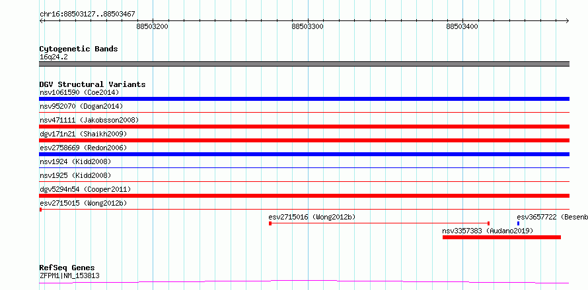Click the nsv1061590 (Coe2014) blue variant bar
The width and height of the screenshot is (588, 290).
304,99
